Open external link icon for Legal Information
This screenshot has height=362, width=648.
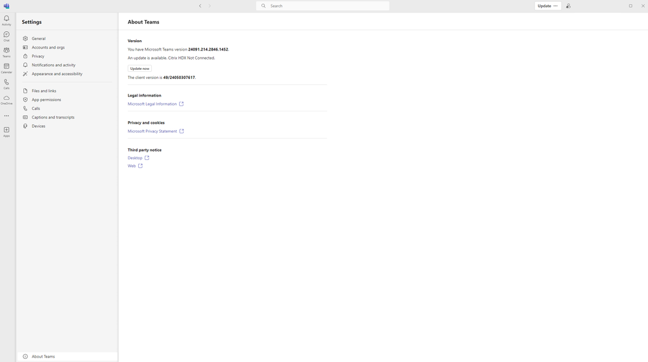click(181, 104)
